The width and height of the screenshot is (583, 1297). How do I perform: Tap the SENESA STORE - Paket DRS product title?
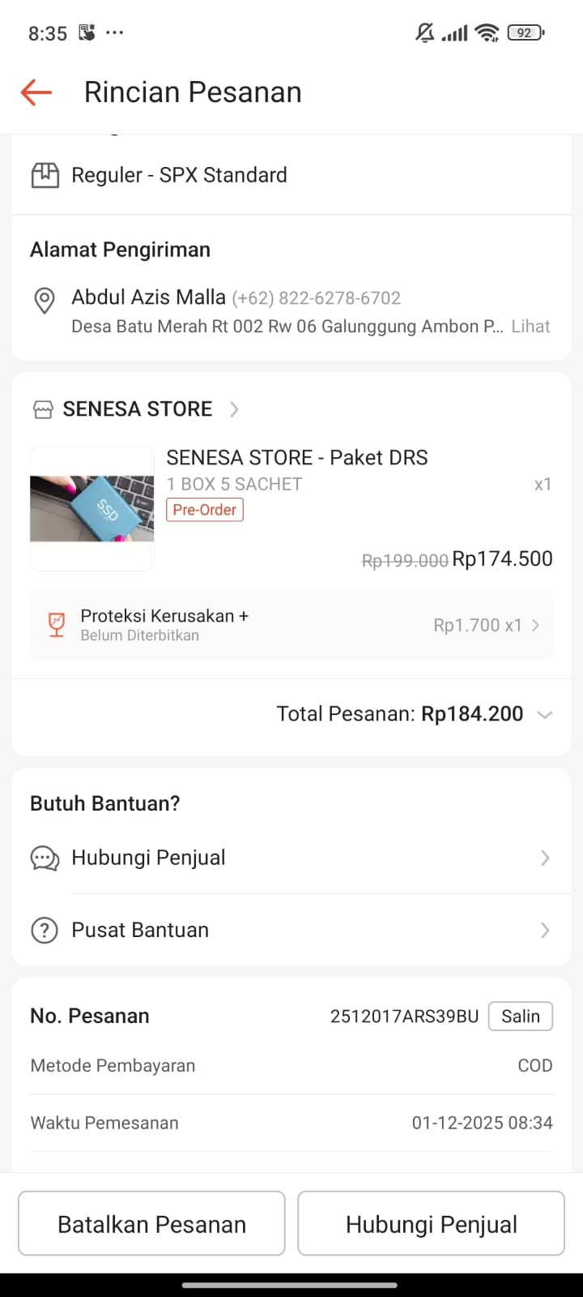[x=297, y=458]
